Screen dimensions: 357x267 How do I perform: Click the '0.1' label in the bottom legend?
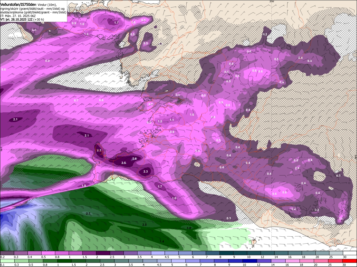2,265
